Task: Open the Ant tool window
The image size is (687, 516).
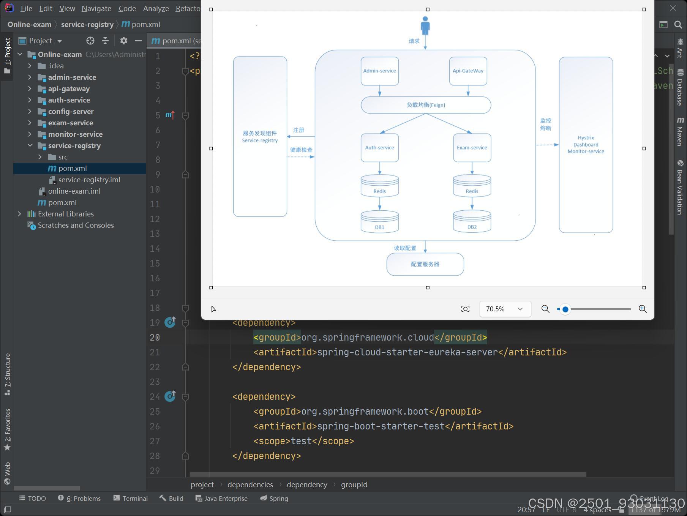Action: 680,48
